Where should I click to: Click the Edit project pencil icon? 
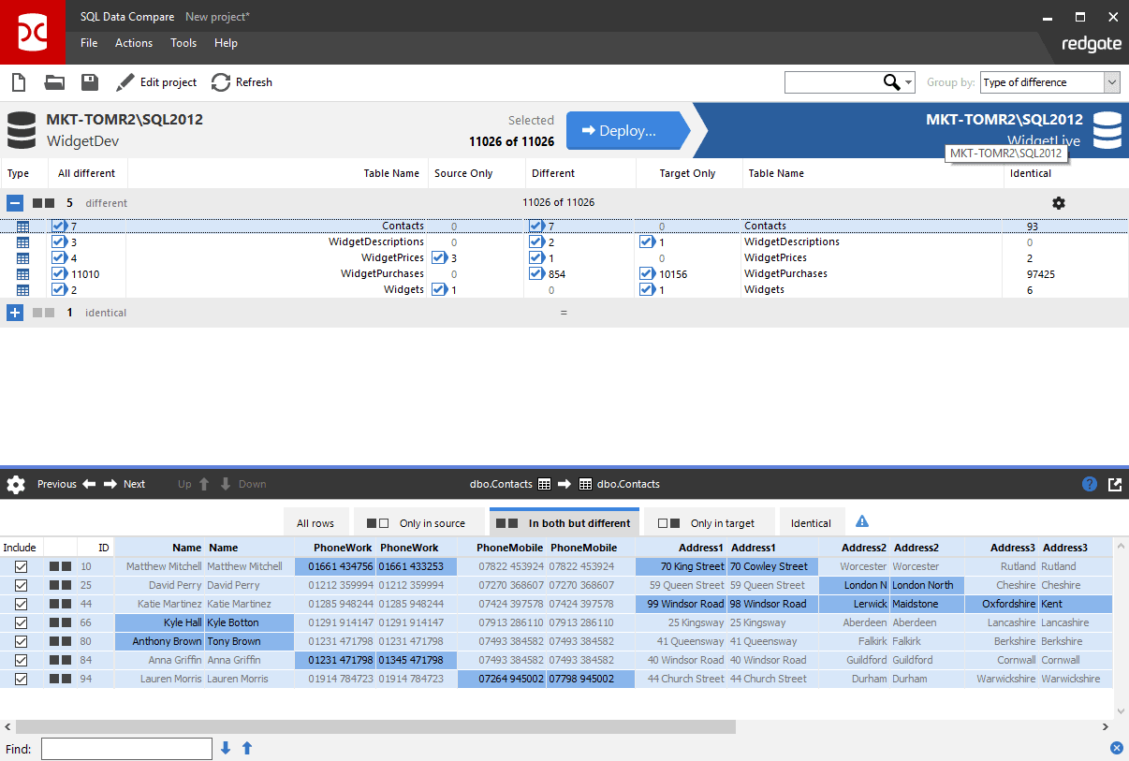tap(125, 82)
